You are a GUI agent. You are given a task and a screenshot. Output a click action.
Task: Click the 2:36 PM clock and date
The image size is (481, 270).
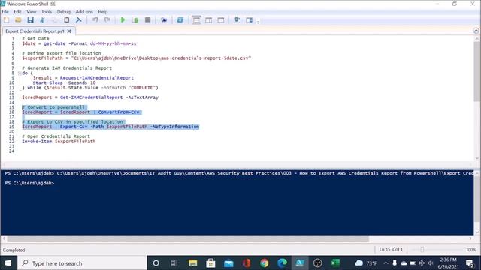pos(448,263)
